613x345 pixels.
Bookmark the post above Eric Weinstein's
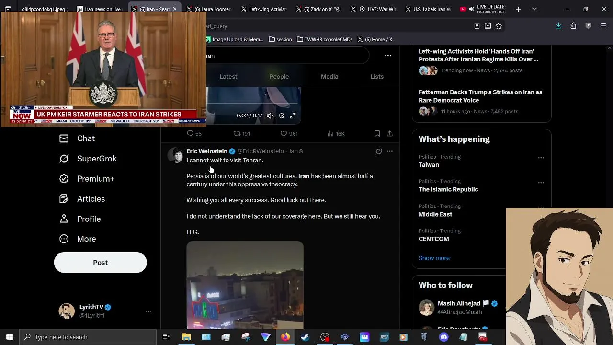pos(377,134)
